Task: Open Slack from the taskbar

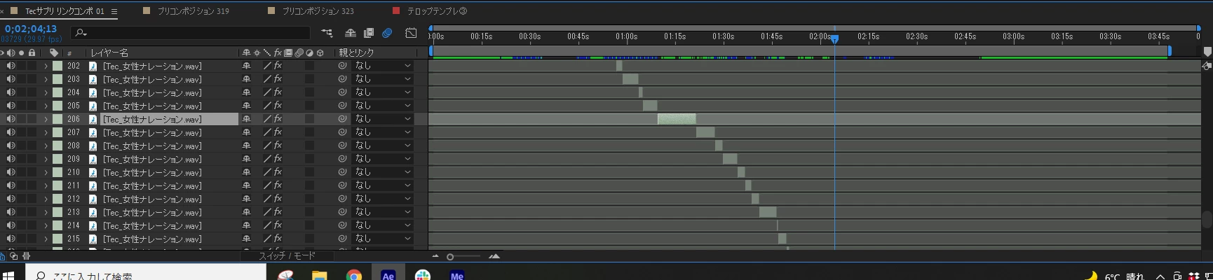Action: pyautogui.click(x=422, y=274)
